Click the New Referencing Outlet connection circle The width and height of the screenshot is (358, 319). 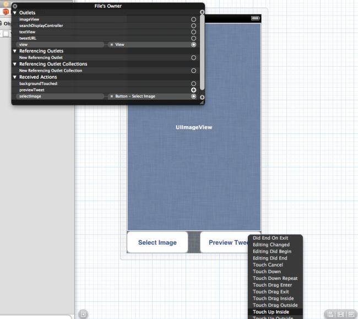click(193, 57)
